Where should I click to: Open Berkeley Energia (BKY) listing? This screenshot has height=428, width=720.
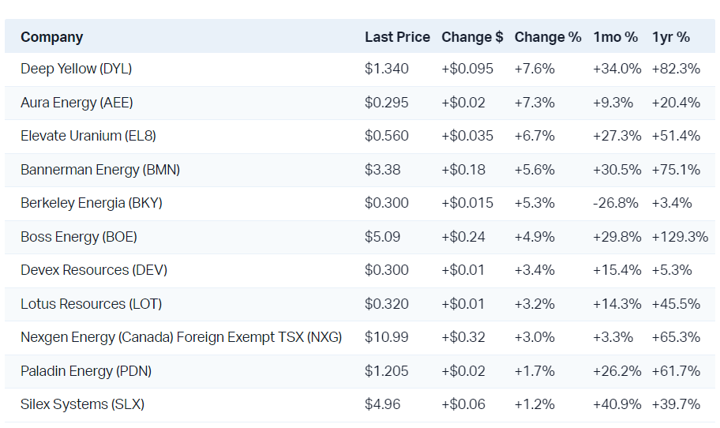92,203
